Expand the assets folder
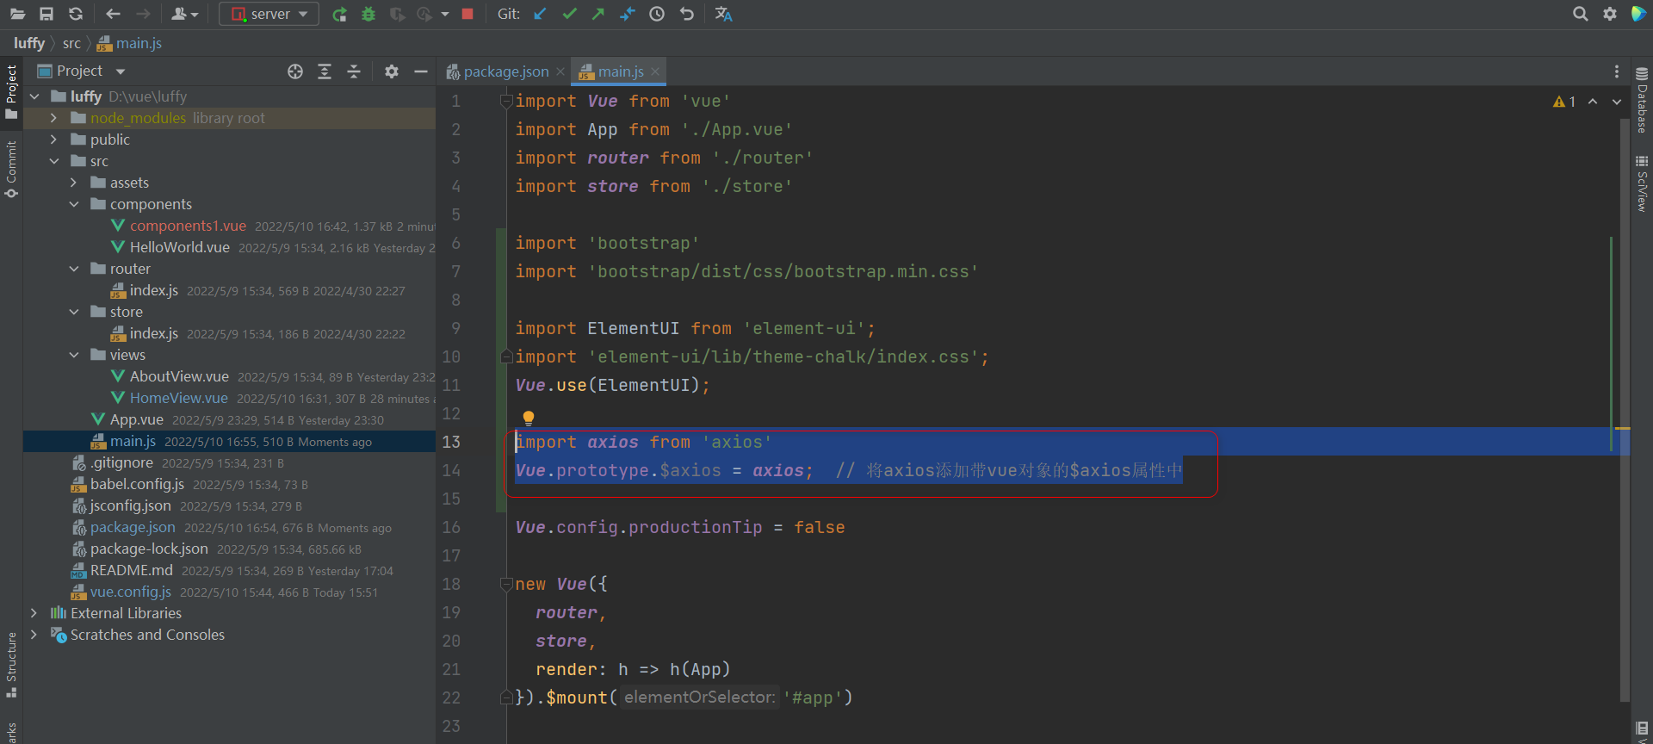 pos(73,183)
